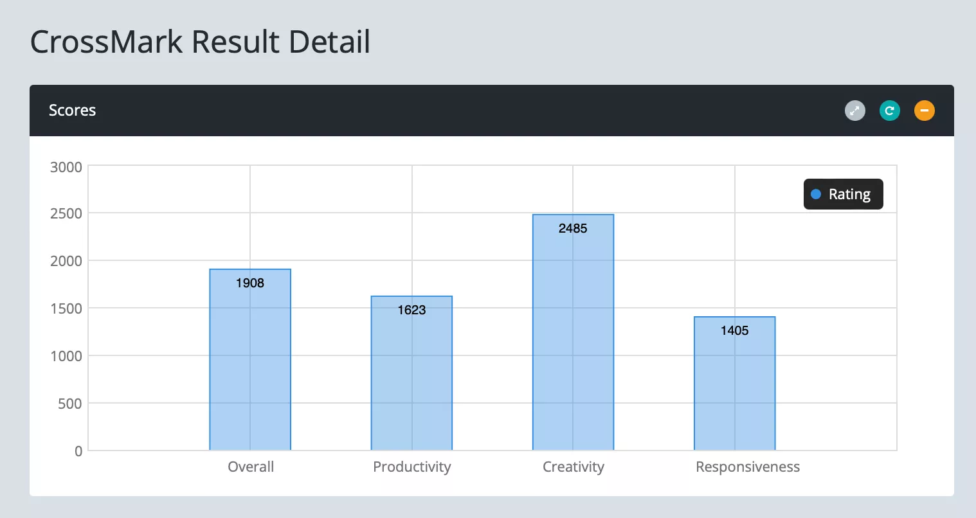Click the 3000 y-axis tick label

(66, 167)
